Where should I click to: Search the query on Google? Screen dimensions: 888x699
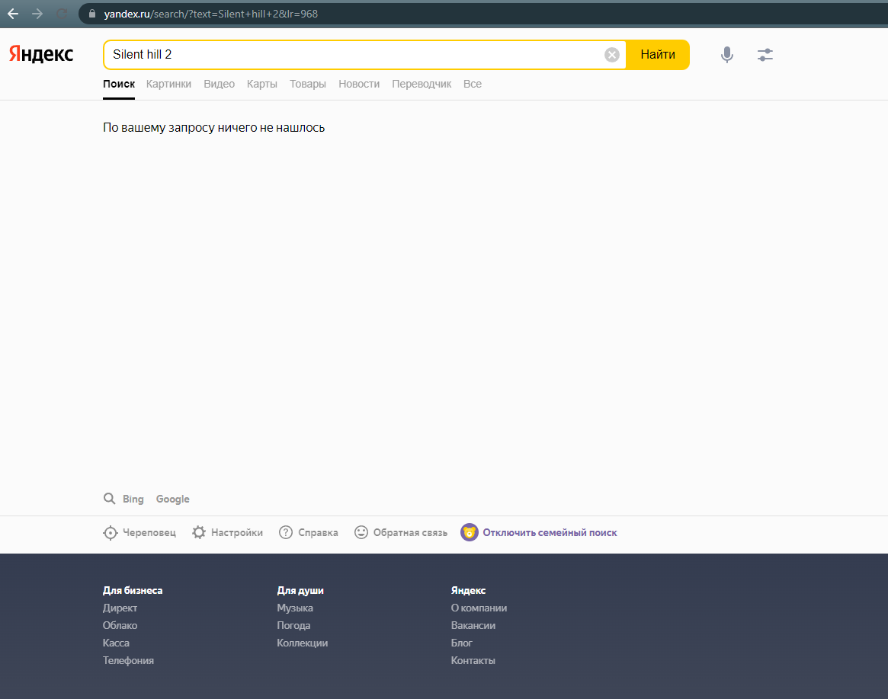point(173,499)
